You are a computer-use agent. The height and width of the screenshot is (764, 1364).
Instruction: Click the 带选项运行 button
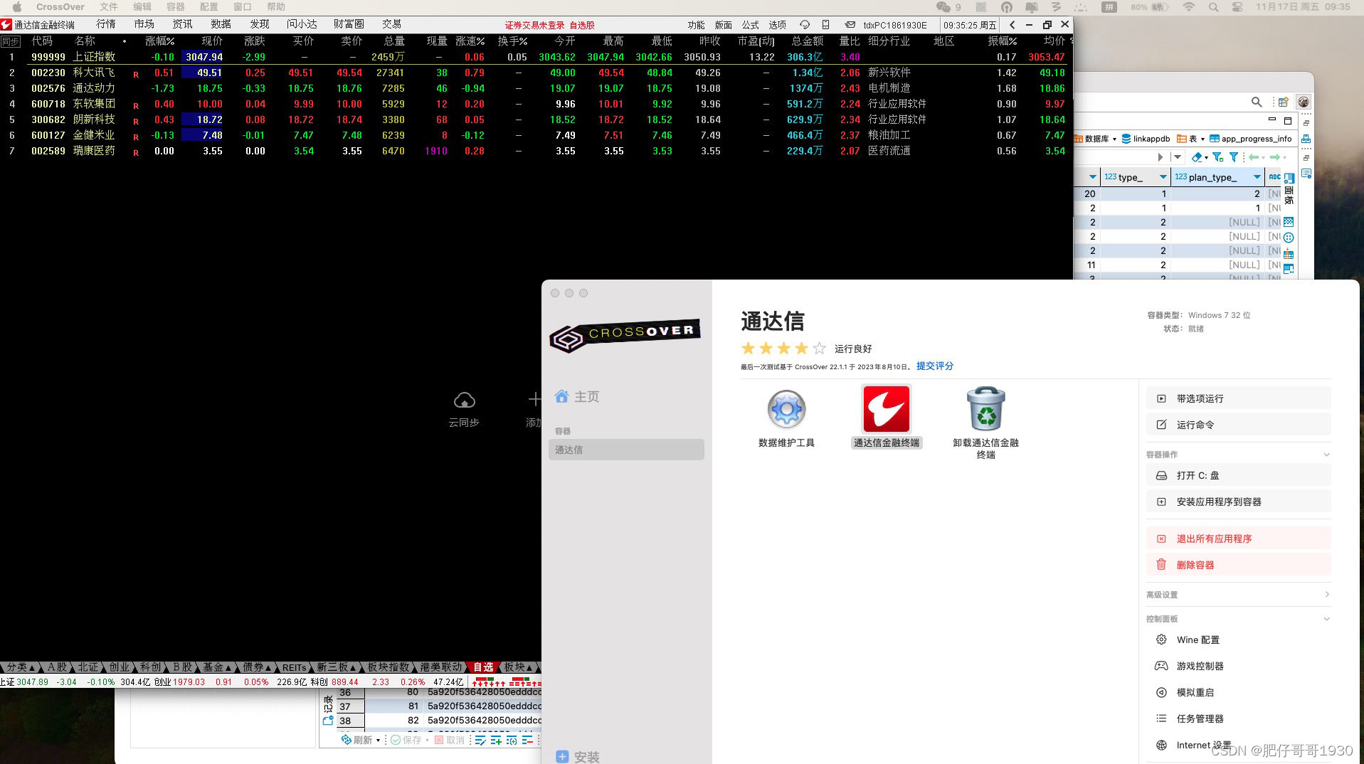point(1238,398)
